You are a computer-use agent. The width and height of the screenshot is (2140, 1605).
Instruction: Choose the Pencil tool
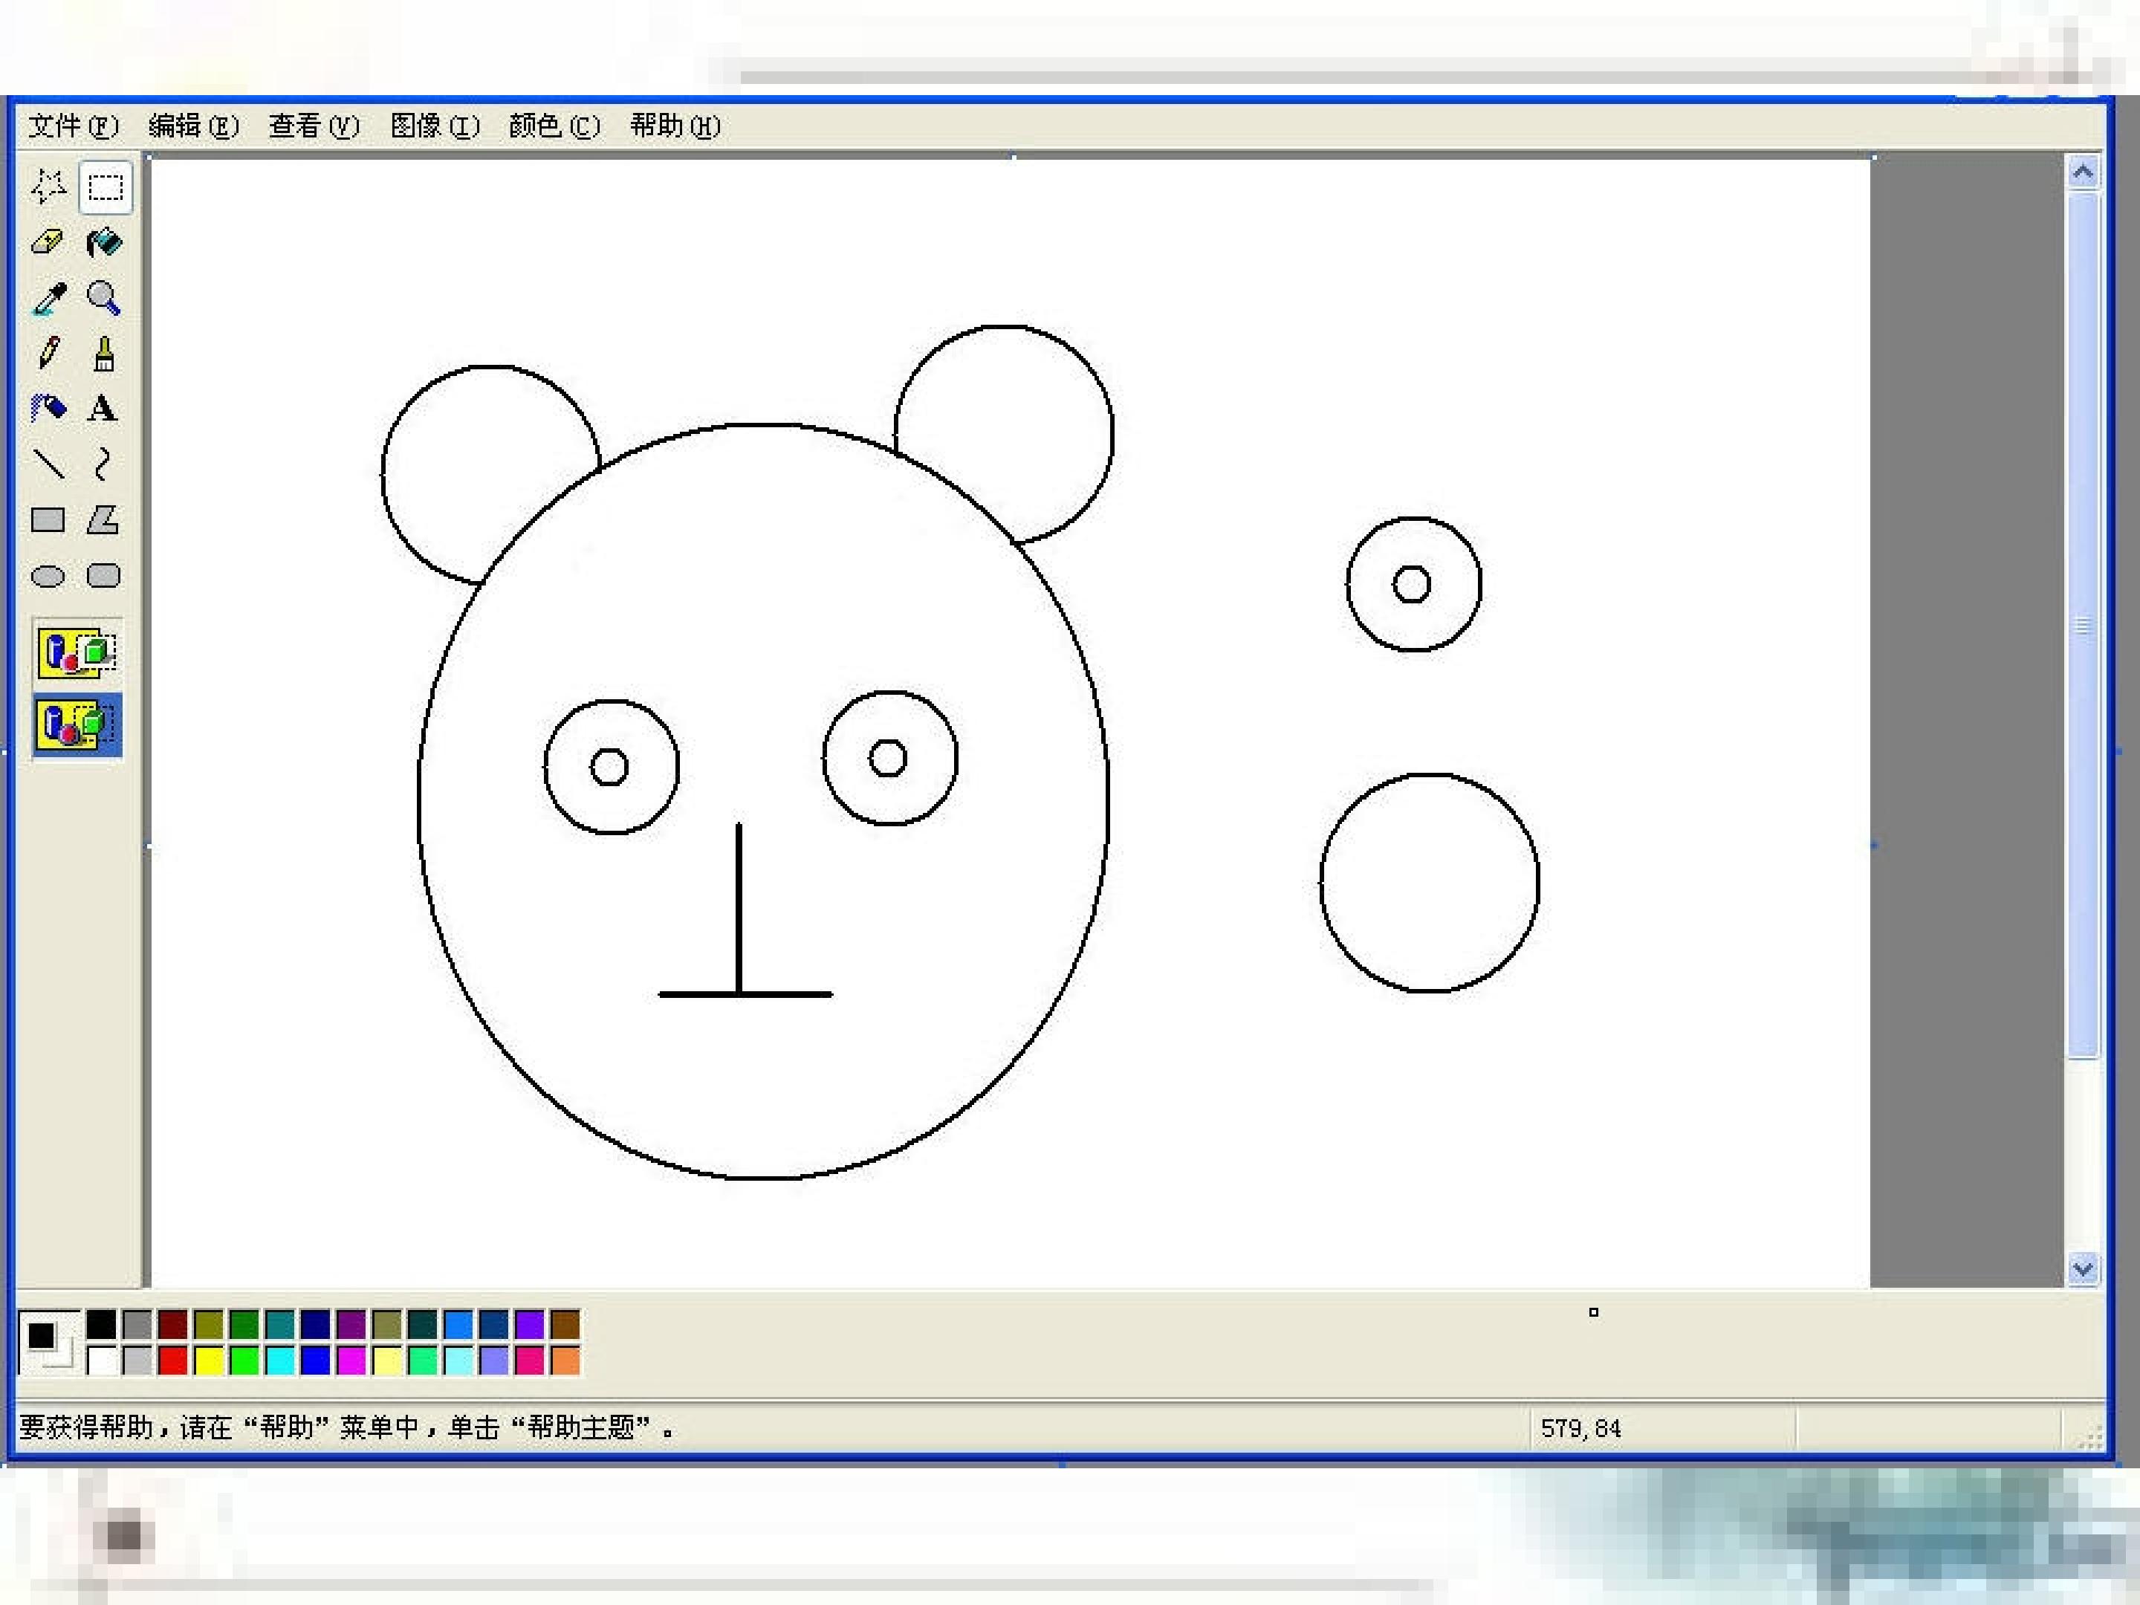tap(48, 353)
